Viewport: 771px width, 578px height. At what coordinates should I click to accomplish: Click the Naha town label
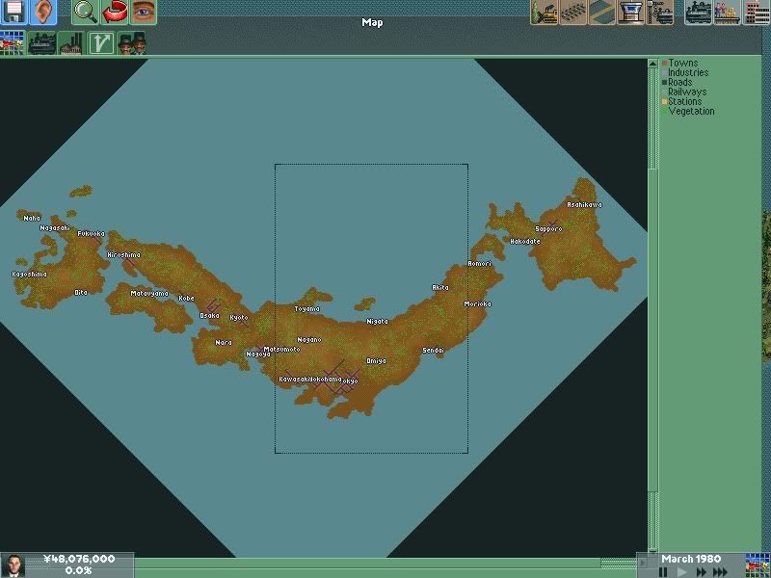[x=32, y=219]
